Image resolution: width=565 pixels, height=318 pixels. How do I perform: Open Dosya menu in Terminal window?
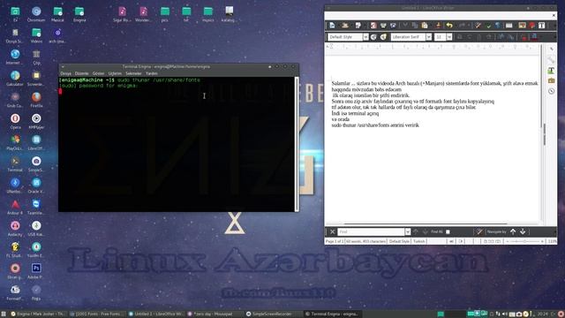(x=65, y=73)
